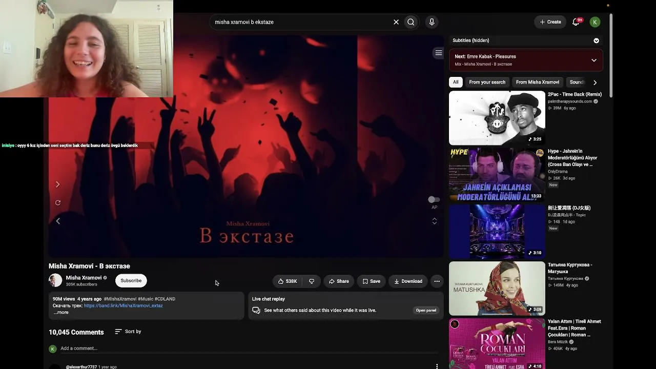Click the live chat replay icon
This screenshot has width=656, height=369.
pyautogui.click(x=256, y=310)
